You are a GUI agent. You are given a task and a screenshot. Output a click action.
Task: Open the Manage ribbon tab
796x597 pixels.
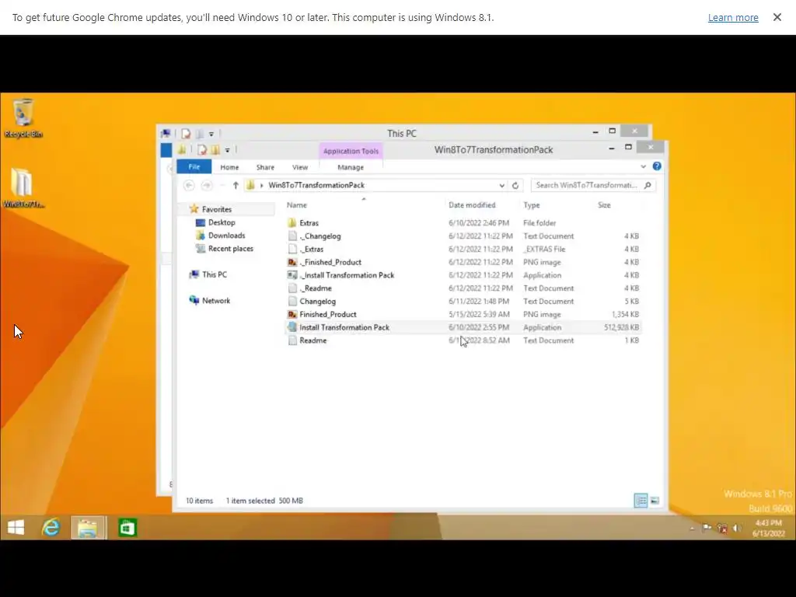coord(351,167)
